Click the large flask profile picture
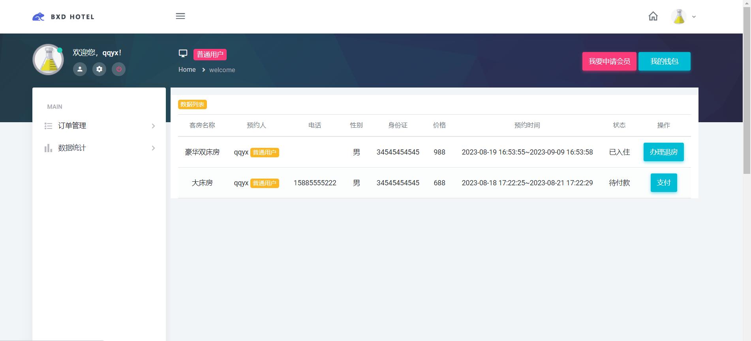Image resolution: width=751 pixels, height=341 pixels. [48, 60]
